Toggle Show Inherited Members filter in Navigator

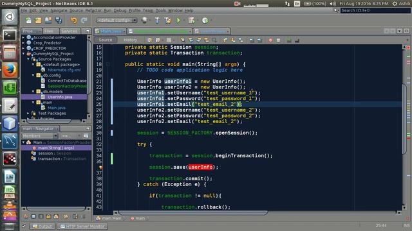pyautogui.click(x=26, y=216)
